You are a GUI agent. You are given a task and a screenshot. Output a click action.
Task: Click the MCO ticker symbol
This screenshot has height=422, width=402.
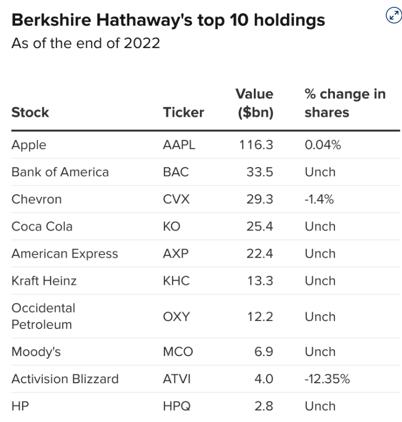178,352
